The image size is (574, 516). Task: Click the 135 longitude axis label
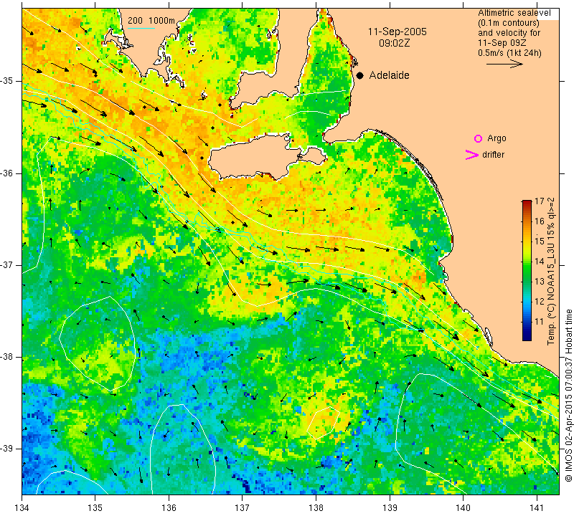pos(95,507)
